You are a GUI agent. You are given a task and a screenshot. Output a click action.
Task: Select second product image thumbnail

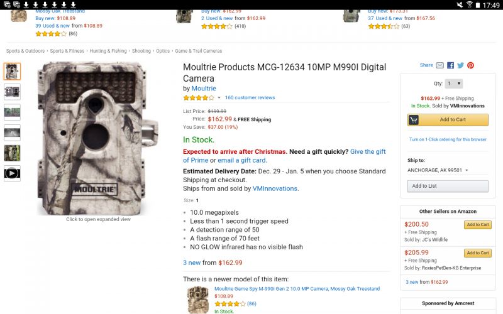coord(12,92)
